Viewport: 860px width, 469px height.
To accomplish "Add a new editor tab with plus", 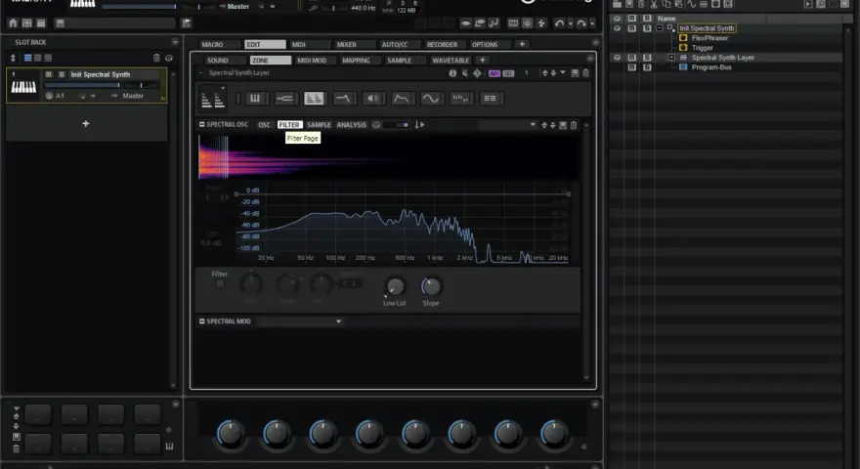I will 522,44.
